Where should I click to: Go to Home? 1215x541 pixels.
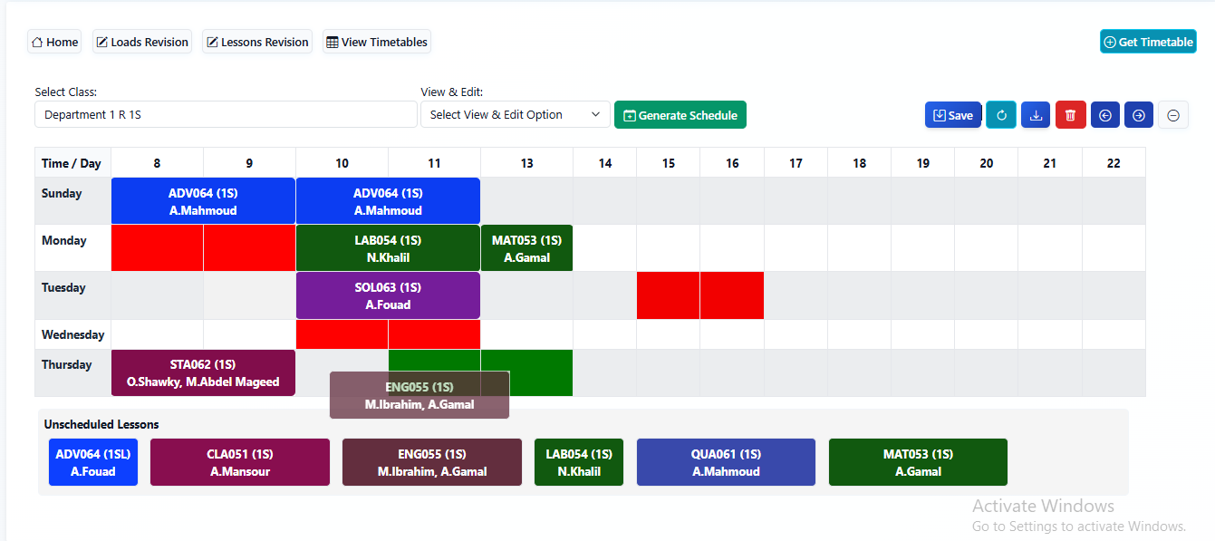[x=54, y=42]
